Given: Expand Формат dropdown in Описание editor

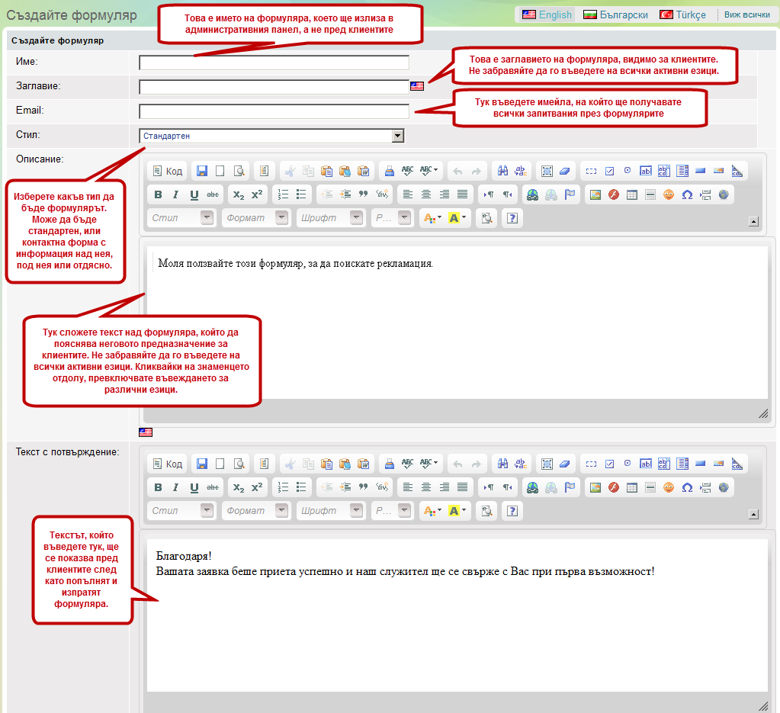Looking at the screenshot, I should pos(256,218).
